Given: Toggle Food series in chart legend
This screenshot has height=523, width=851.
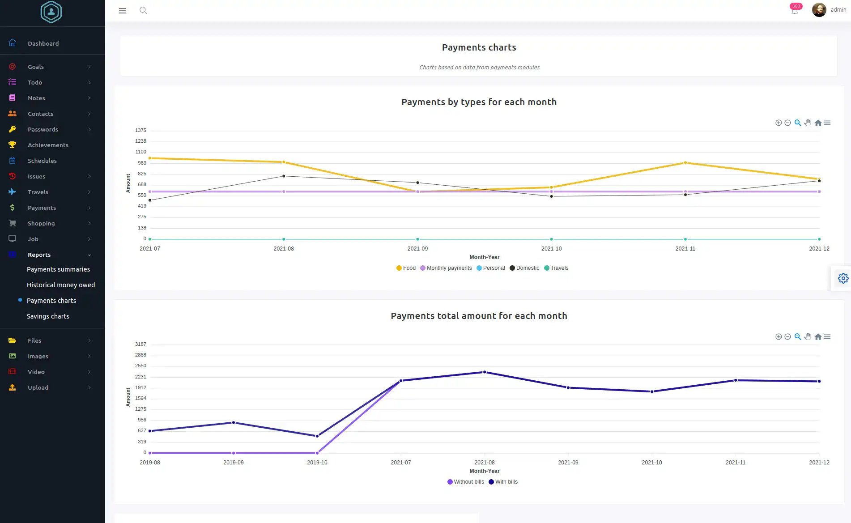Looking at the screenshot, I should click(x=406, y=268).
